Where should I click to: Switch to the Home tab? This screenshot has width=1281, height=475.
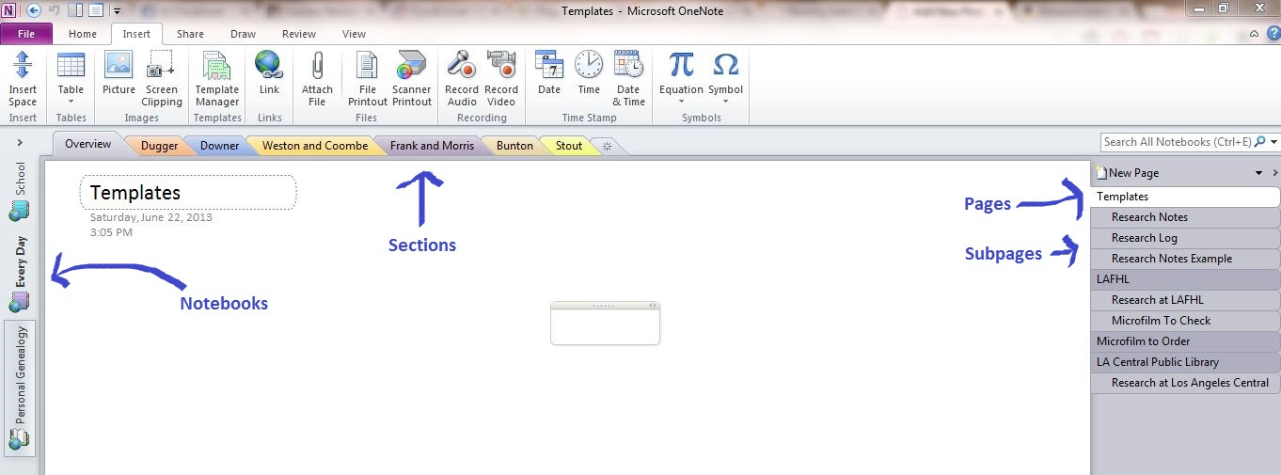coord(83,34)
